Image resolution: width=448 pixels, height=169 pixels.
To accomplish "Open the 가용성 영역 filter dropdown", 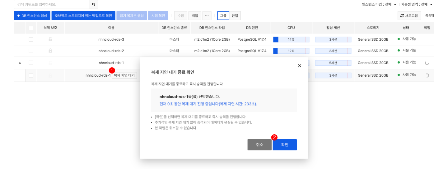I will point(417,4).
